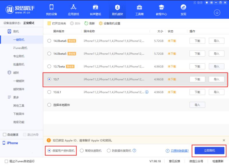Select firmware 13.6.1 radio button
This screenshot has width=229, height=165.
click(x=49, y=92)
